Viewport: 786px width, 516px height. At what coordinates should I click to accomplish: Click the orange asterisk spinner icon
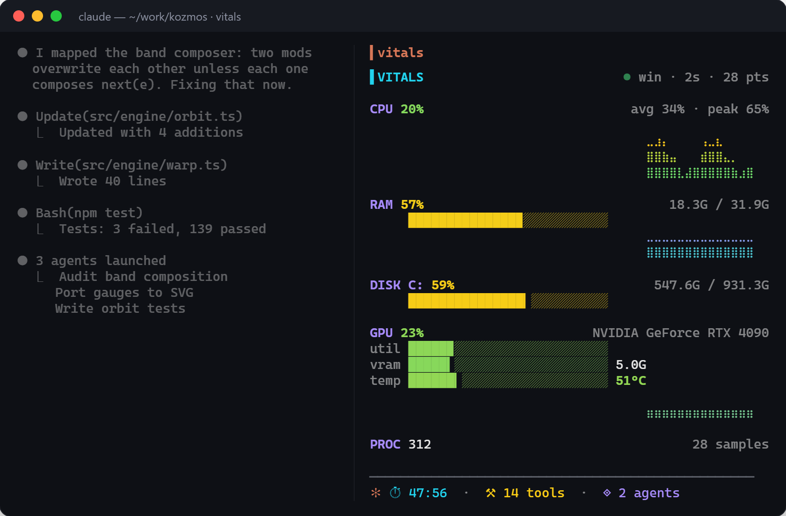[376, 493]
